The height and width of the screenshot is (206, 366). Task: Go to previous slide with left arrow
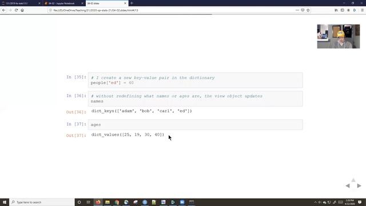[348, 185]
